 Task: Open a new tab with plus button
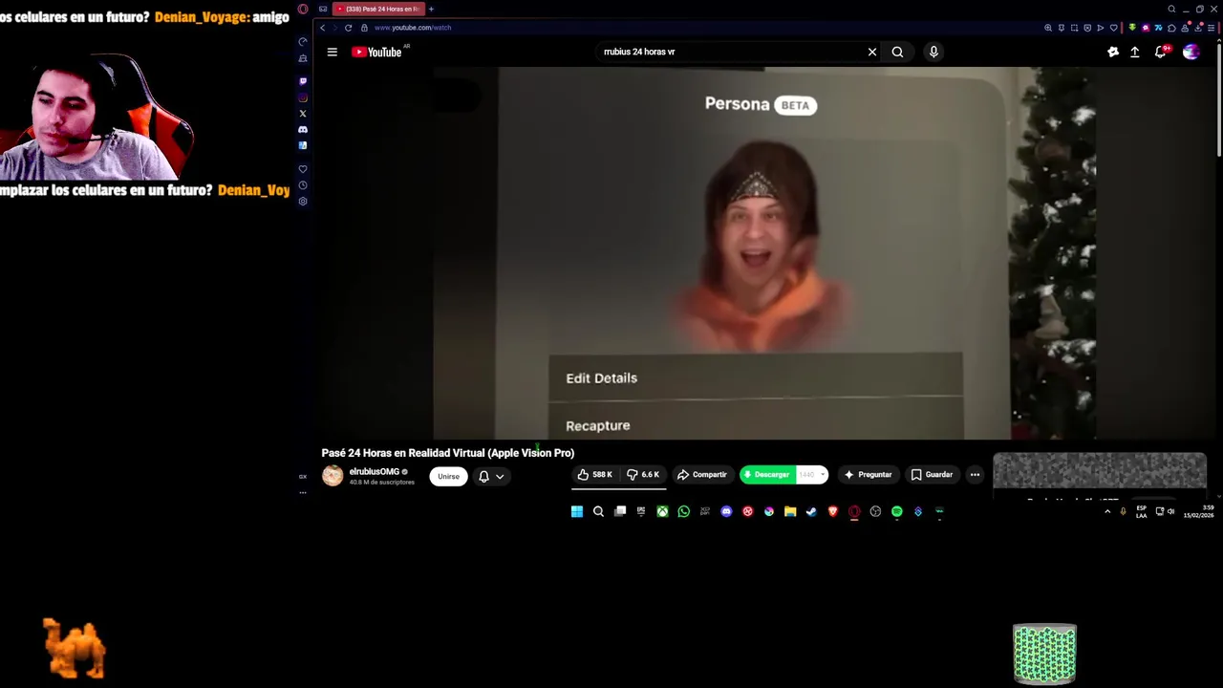(x=431, y=9)
